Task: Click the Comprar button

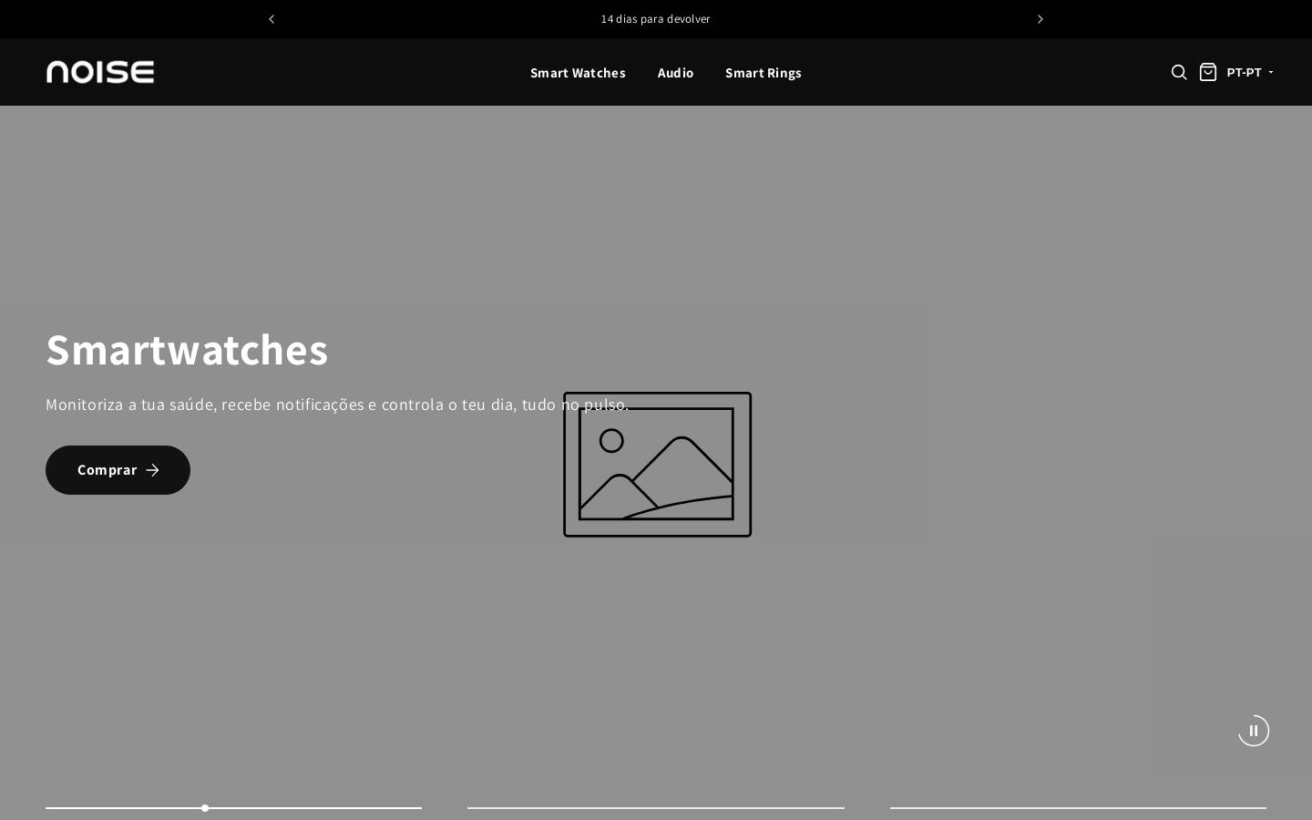Action: (118, 470)
